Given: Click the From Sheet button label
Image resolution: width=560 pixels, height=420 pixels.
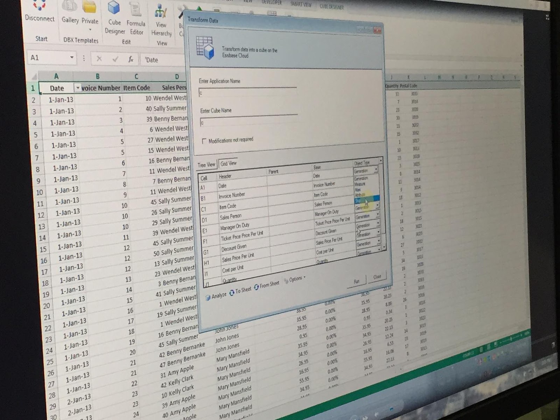Looking at the screenshot, I should click(269, 284).
